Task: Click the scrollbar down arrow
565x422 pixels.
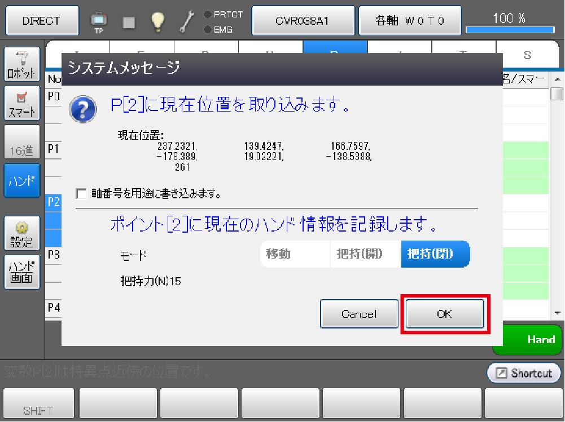Action: [x=558, y=313]
